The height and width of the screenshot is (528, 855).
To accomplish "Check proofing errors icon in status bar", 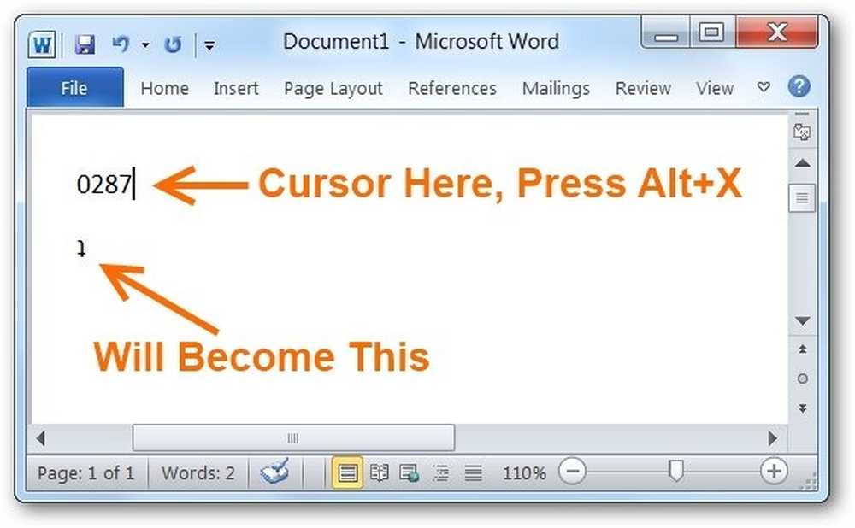I will coord(274,472).
